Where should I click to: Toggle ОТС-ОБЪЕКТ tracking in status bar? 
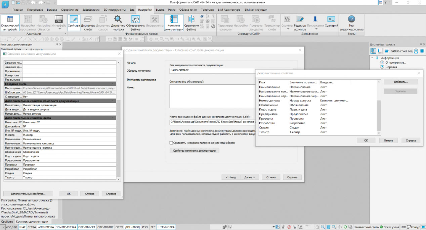point(87,227)
